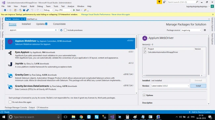Click the Undo toolbar icon

coord(32,10)
